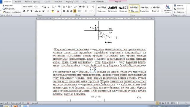Apply the Заголово... heading style
The image size is (190, 107).
pos(113,9)
